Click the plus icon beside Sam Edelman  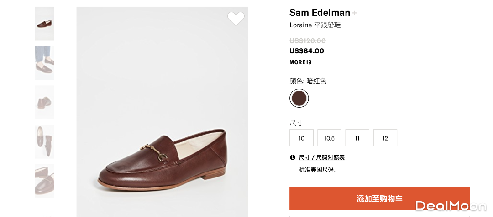354,13
